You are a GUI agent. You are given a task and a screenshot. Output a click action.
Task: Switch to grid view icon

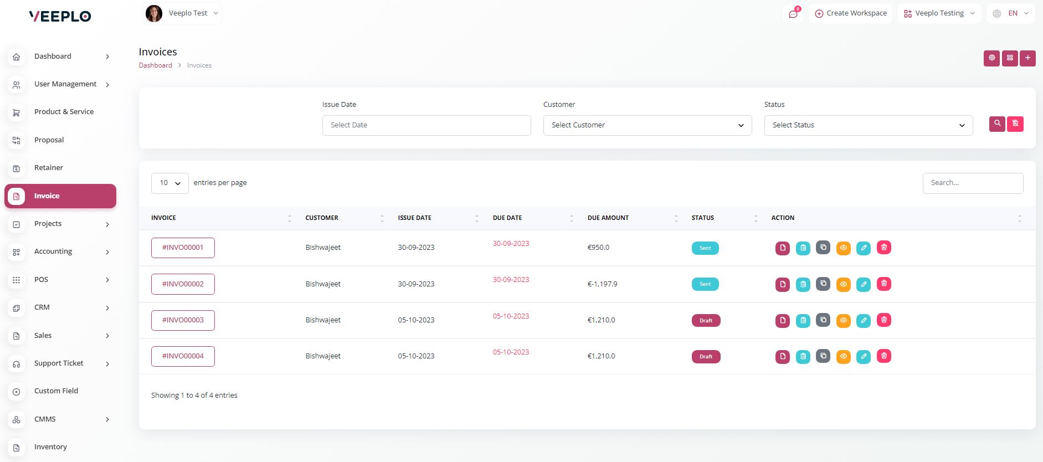(1010, 58)
